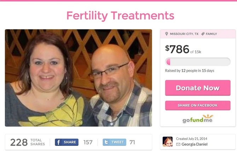Click the Missouri City, TX location
237x151 pixels.
184,34
